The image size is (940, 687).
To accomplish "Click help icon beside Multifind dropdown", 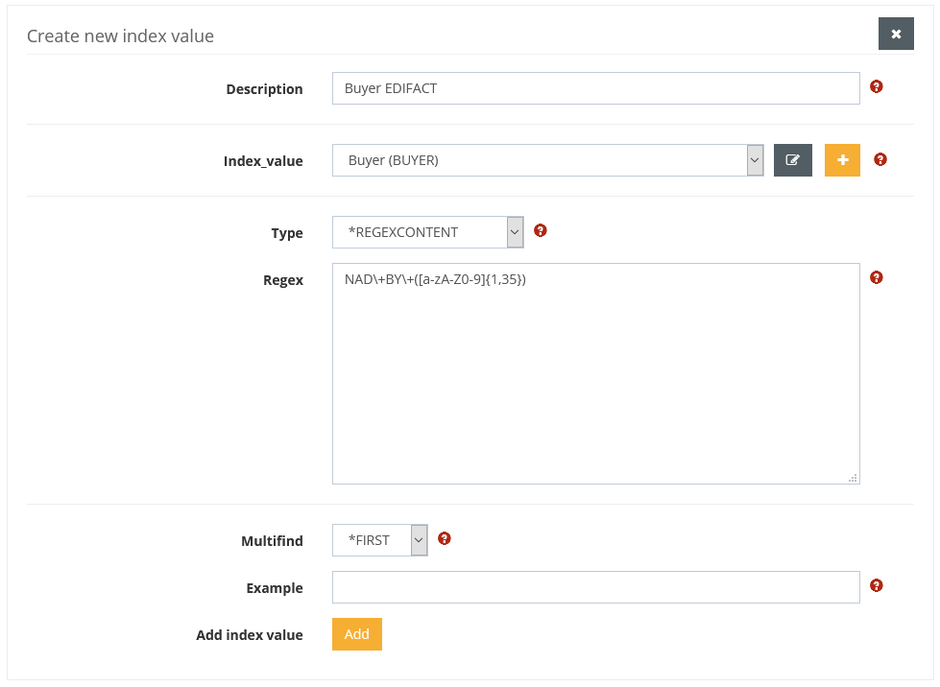I will click(x=444, y=538).
